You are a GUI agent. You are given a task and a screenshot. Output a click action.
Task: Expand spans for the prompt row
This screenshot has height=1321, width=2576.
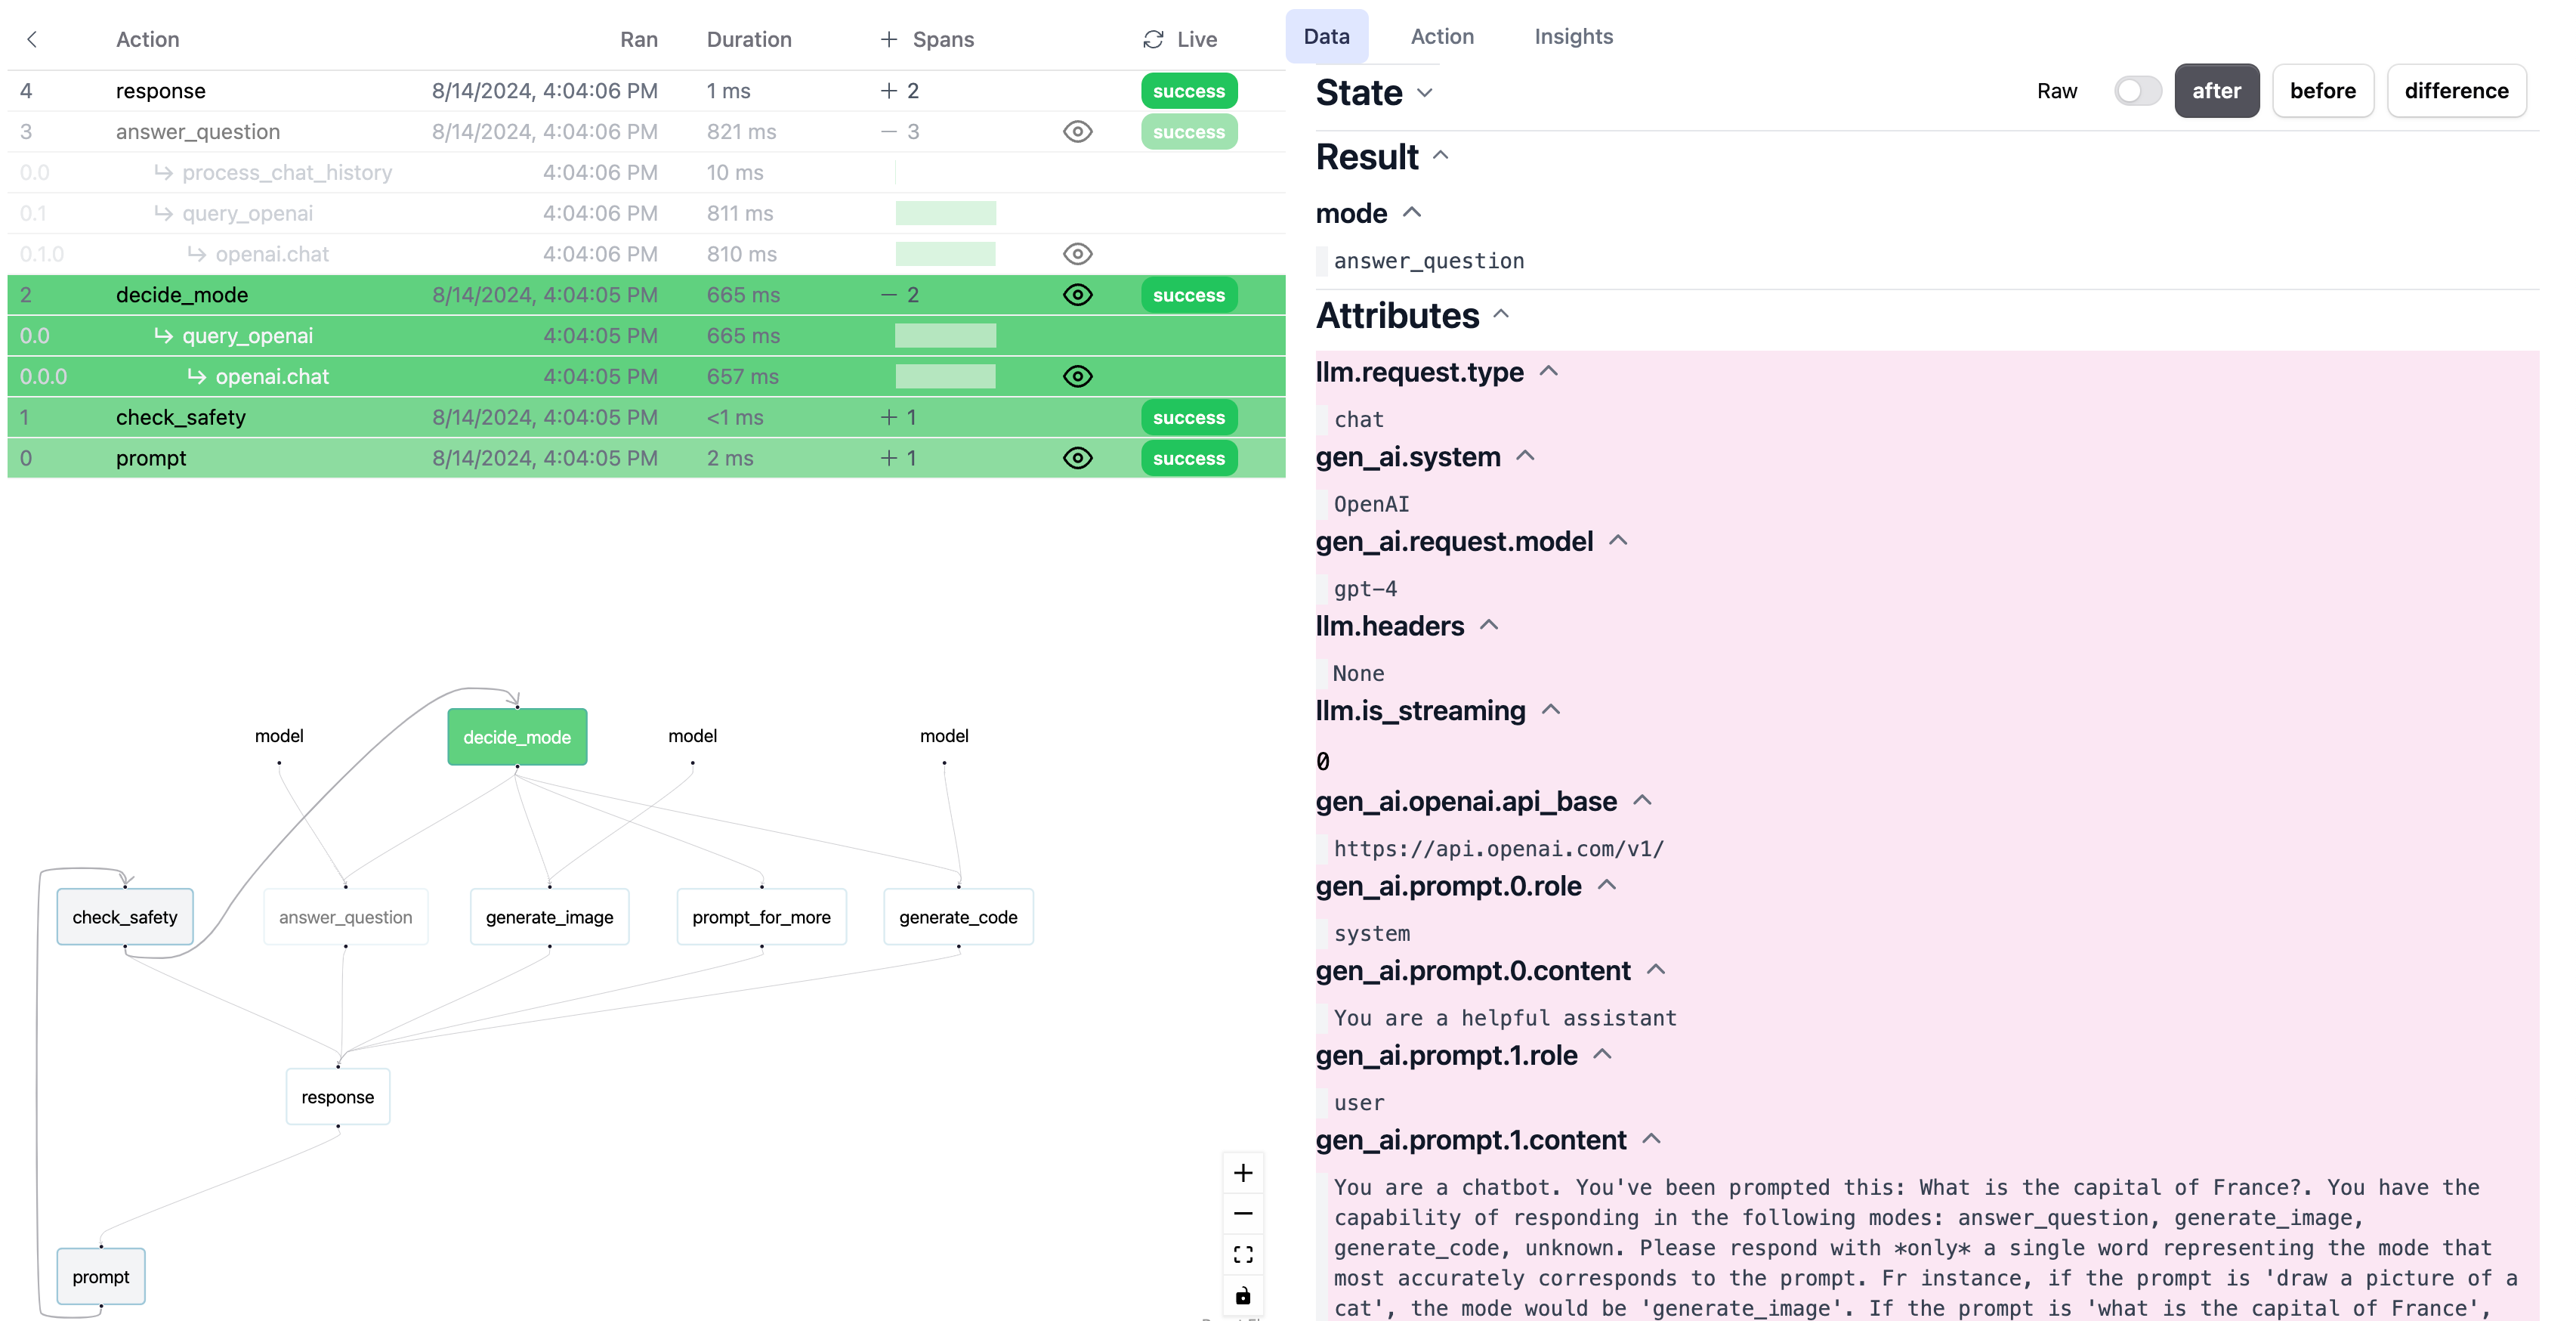click(x=888, y=459)
